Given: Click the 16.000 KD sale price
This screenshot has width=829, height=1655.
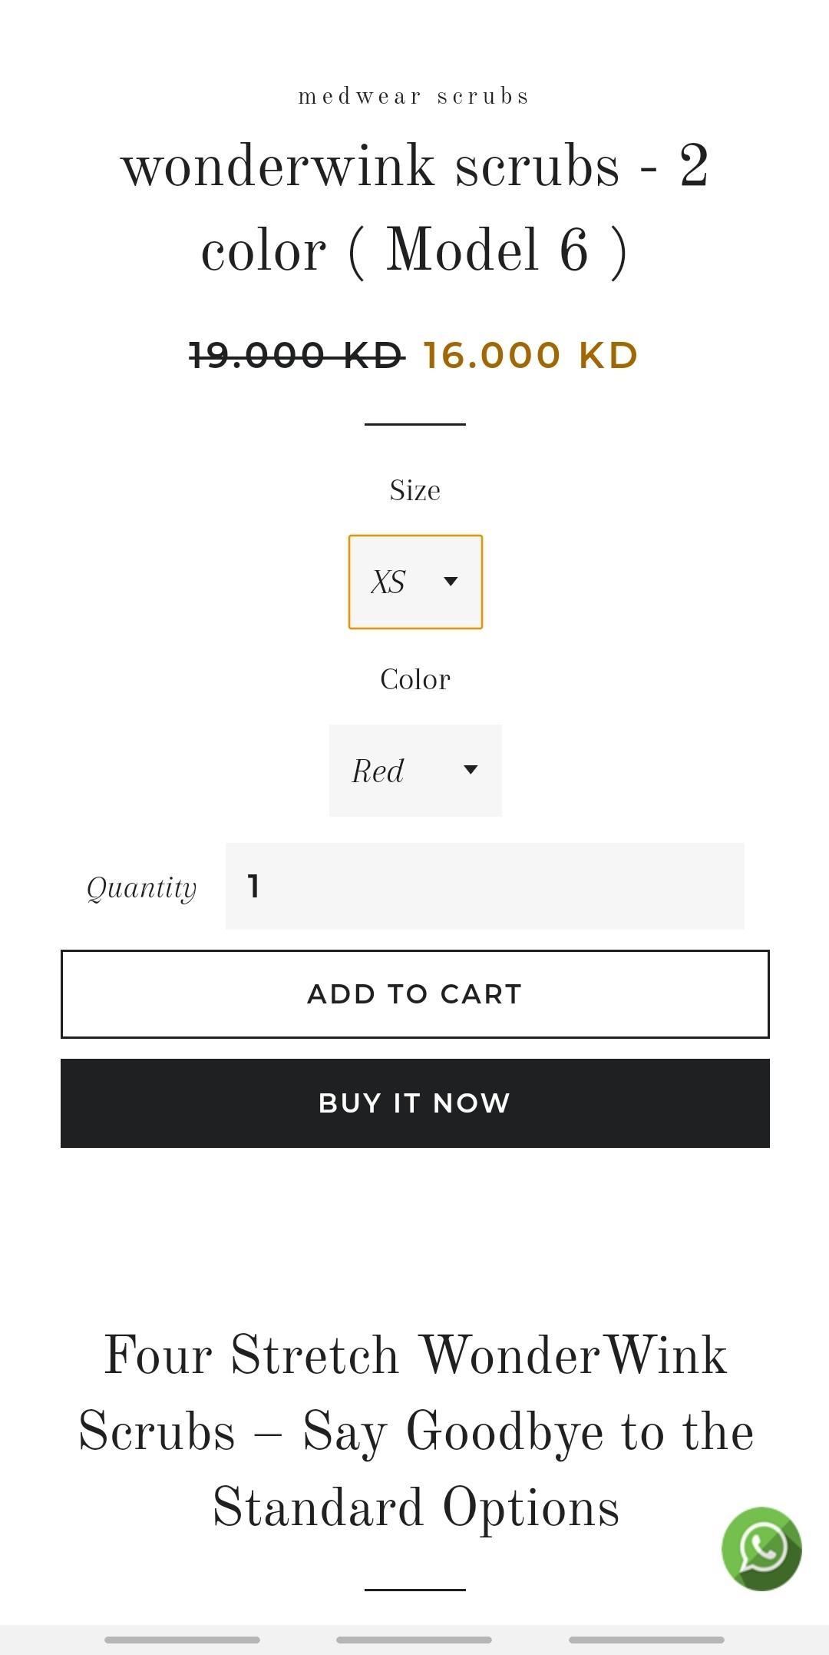Looking at the screenshot, I should point(531,355).
